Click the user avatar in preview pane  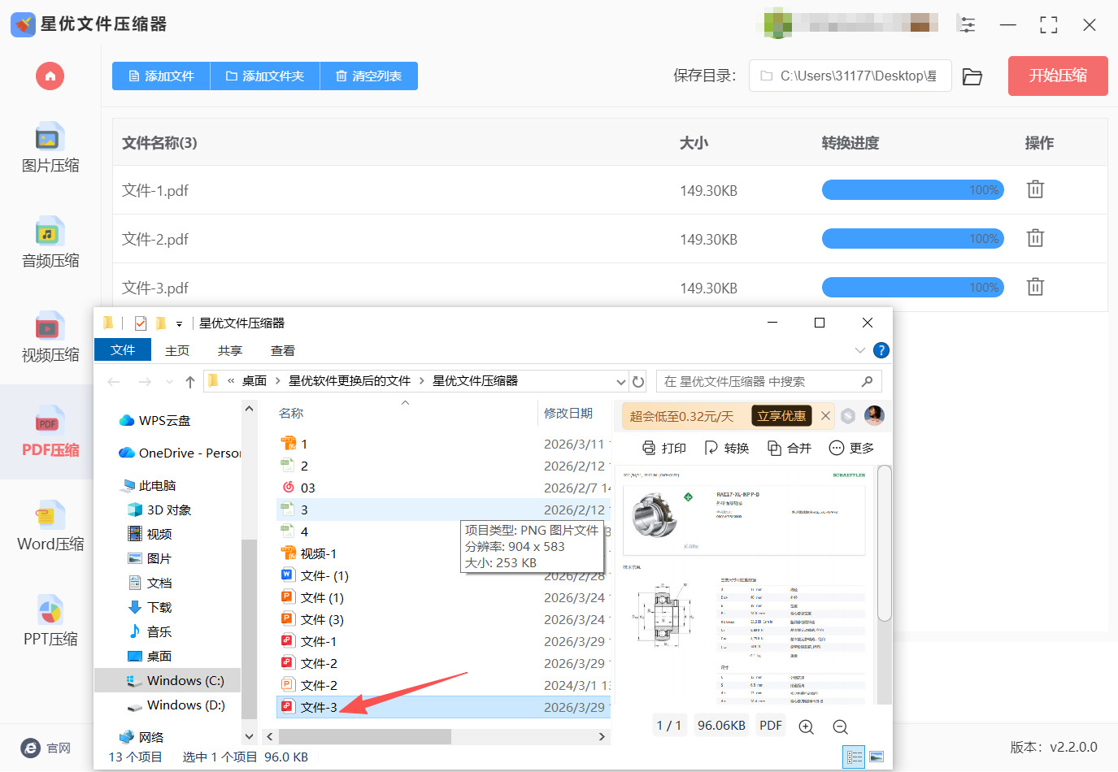(x=874, y=415)
